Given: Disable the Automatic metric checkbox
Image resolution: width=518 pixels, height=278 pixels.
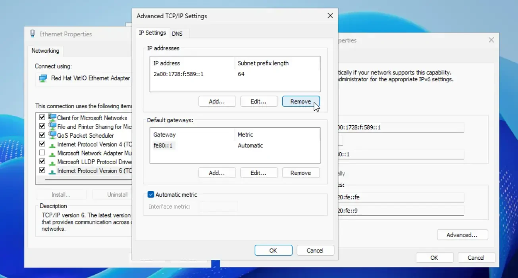Looking at the screenshot, I should pos(151,195).
